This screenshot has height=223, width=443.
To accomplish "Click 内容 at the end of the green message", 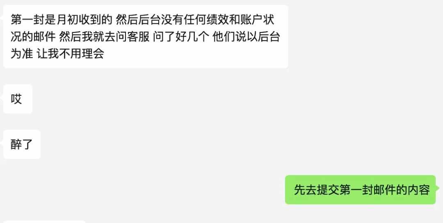I will (419, 190).
